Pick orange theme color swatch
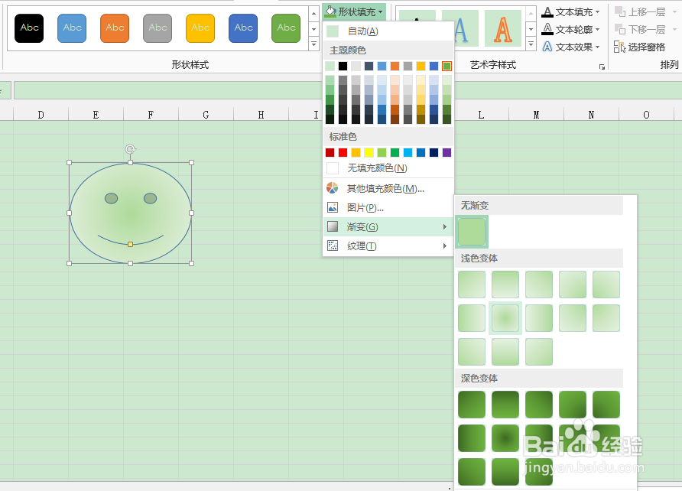682x491 pixels. point(395,66)
